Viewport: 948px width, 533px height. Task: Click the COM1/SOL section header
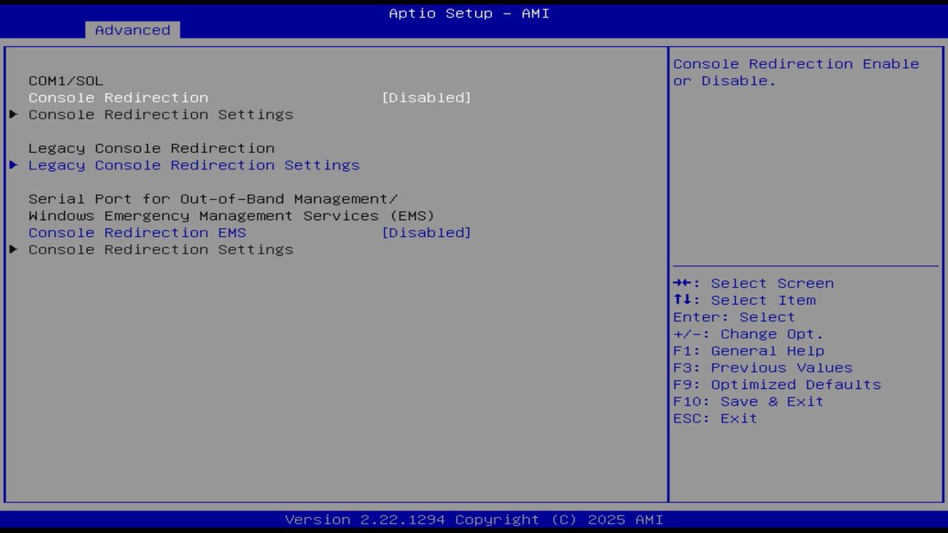65,81
